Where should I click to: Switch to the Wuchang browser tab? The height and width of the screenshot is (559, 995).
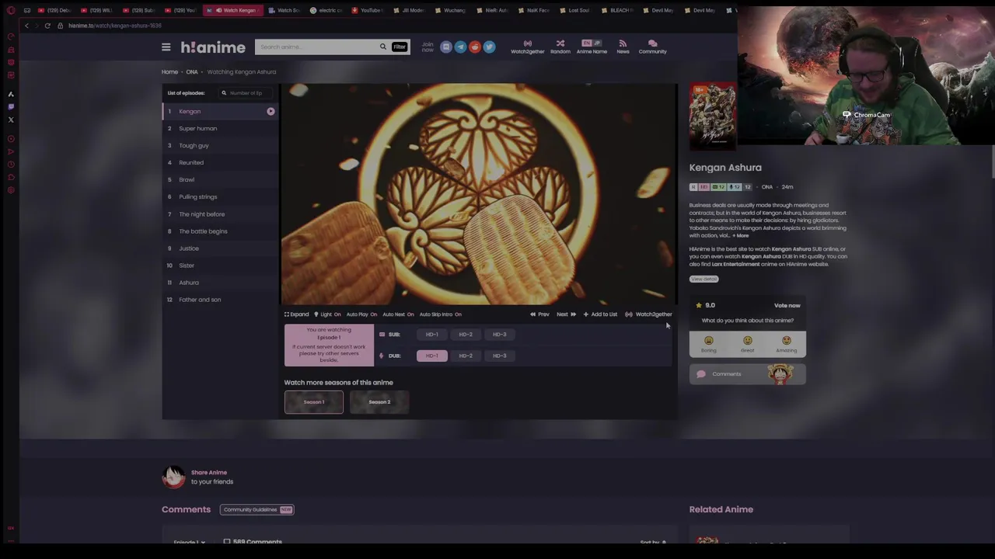(451, 10)
